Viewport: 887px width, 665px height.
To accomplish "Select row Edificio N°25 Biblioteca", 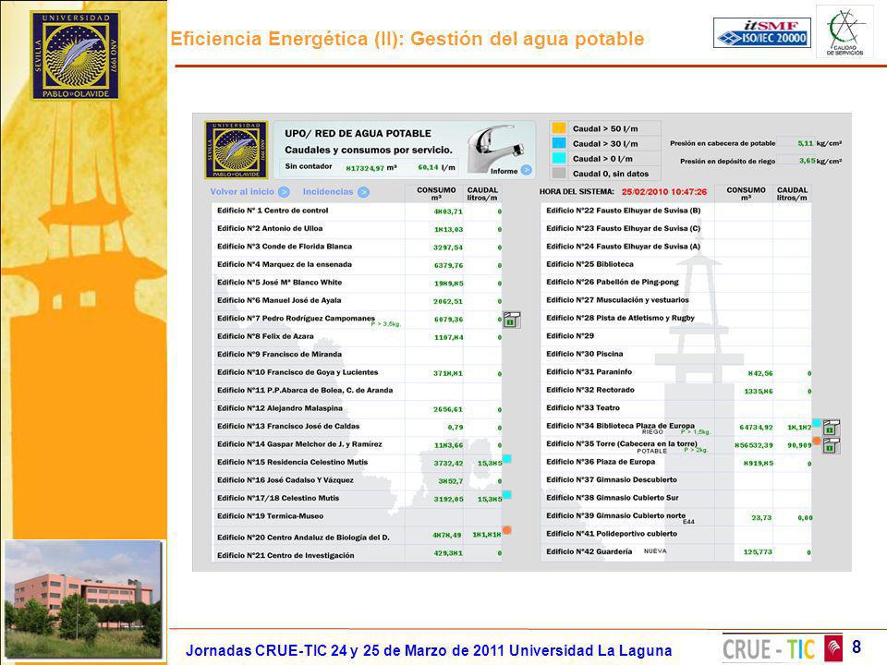I will pyautogui.click(x=676, y=265).
